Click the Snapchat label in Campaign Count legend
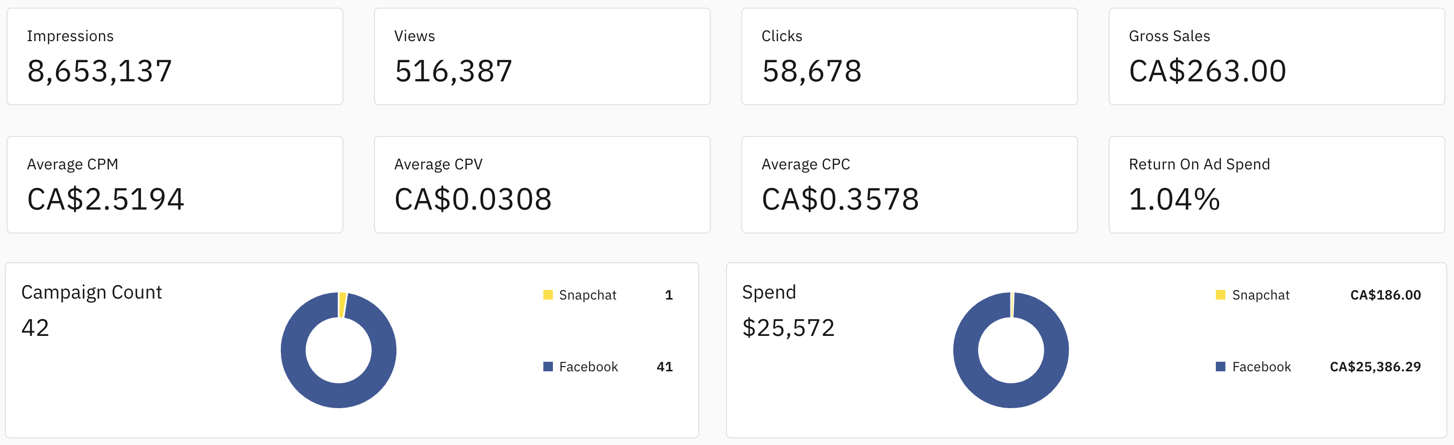 coord(588,295)
